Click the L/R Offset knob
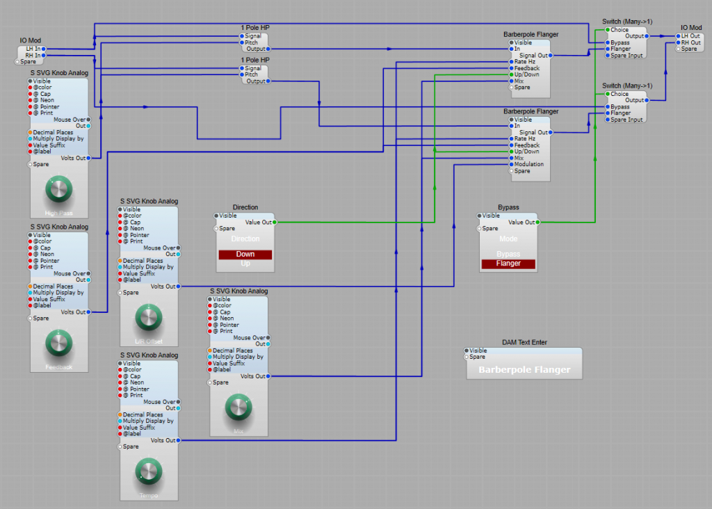The image size is (712, 509). (148, 317)
